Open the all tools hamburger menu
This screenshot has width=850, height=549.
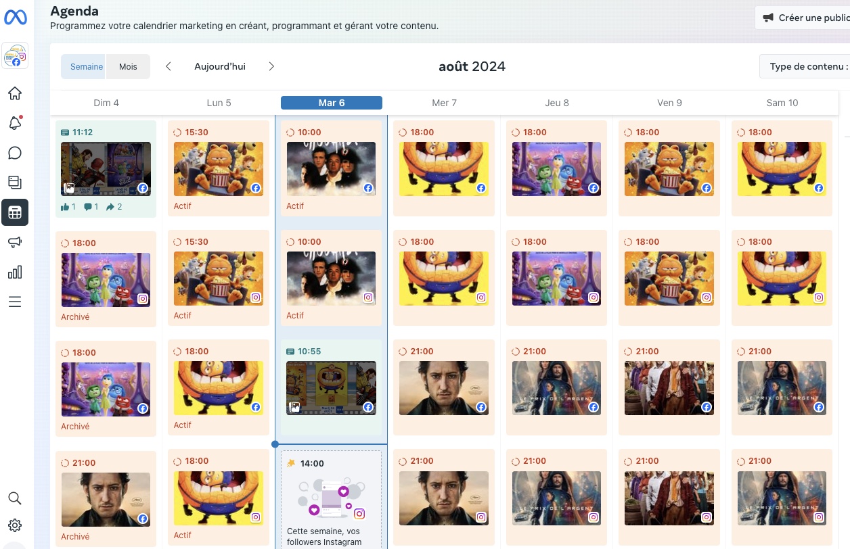coord(15,302)
